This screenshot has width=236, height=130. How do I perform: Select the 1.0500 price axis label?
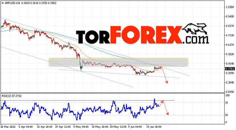tap(230, 7)
